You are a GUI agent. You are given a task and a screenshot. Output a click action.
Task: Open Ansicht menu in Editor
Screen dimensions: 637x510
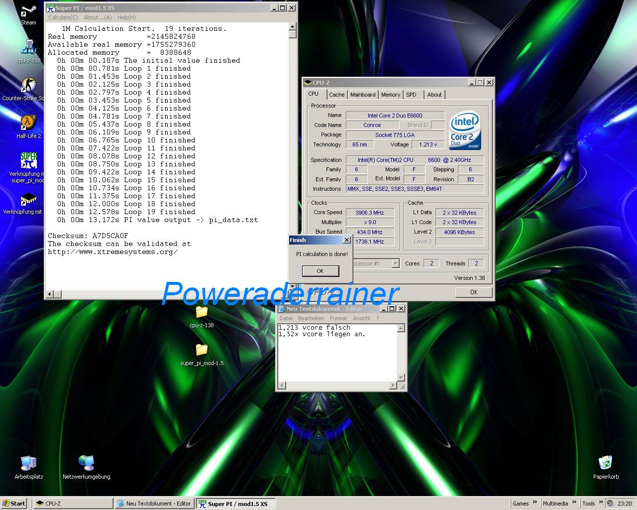[362, 318]
